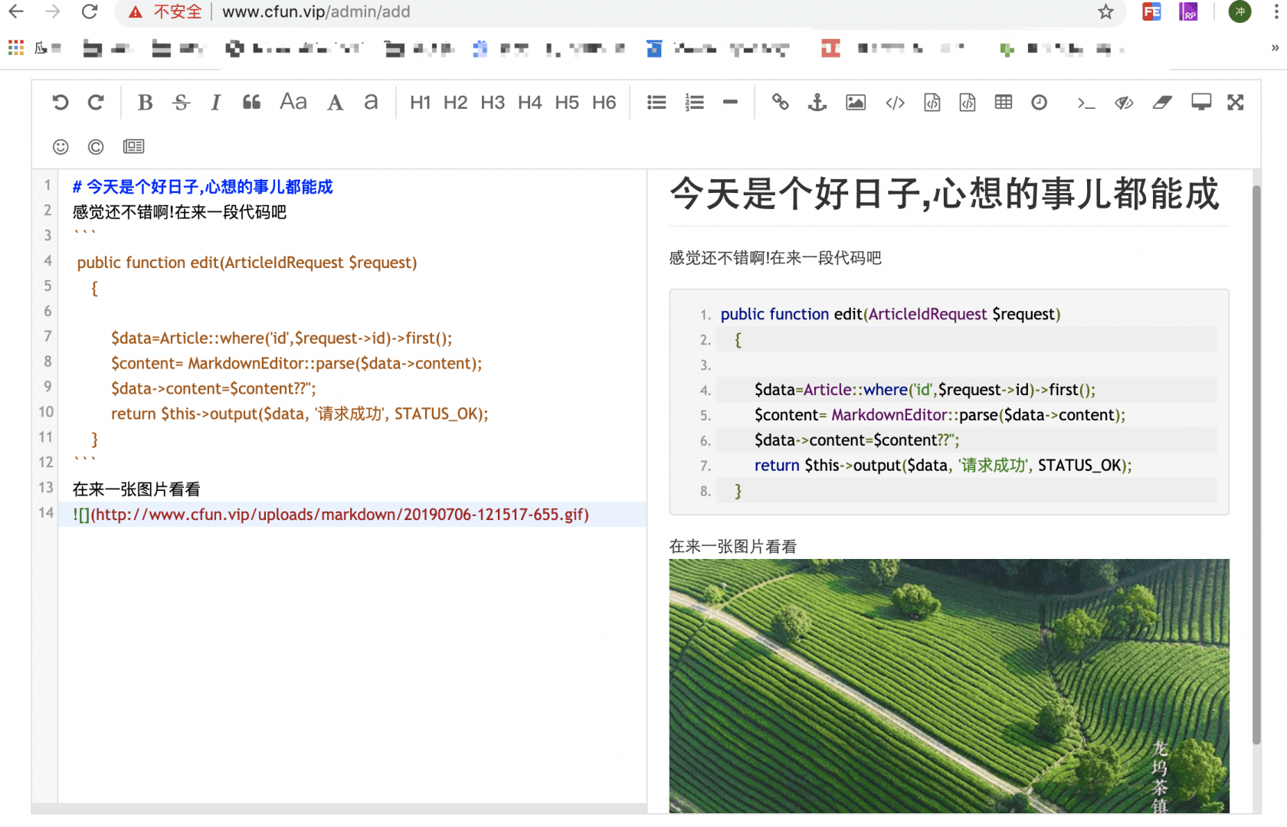Convert selection to uppercase A
The image size is (1287, 827).
click(x=335, y=103)
